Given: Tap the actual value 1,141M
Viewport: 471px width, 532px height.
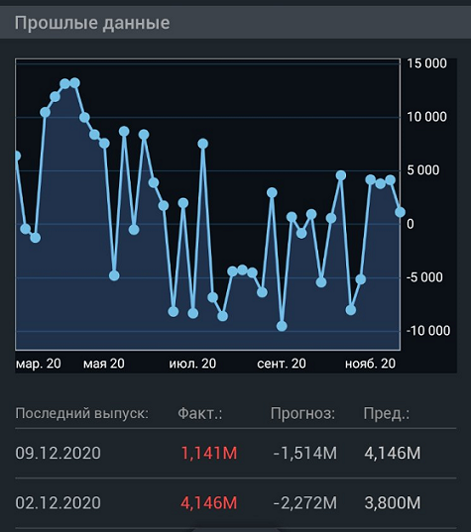Looking at the screenshot, I should pyautogui.click(x=209, y=454).
